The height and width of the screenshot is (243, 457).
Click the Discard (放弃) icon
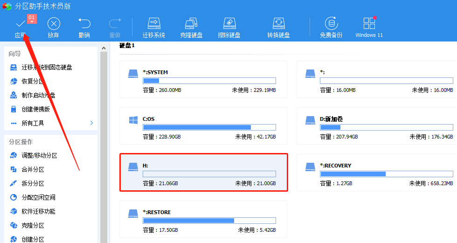54,24
